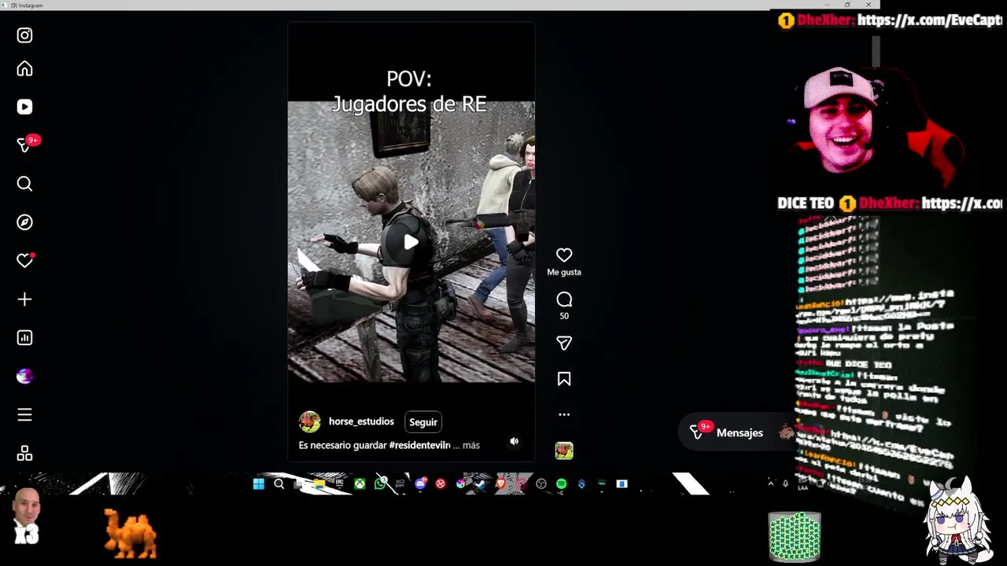Expand the caption with 'más'
This screenshot has height=566, width=1007.
click(x=471, y=446)
